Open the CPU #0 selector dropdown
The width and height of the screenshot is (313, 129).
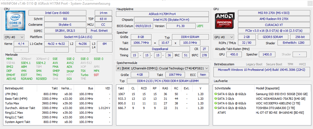(x=14, y=37)
